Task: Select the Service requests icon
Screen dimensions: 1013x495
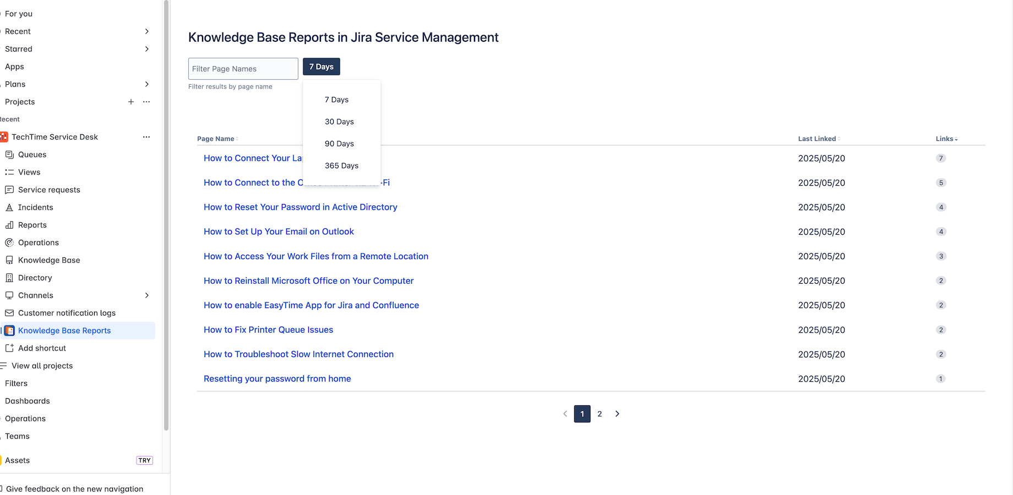Action: [x=9, y=190]
